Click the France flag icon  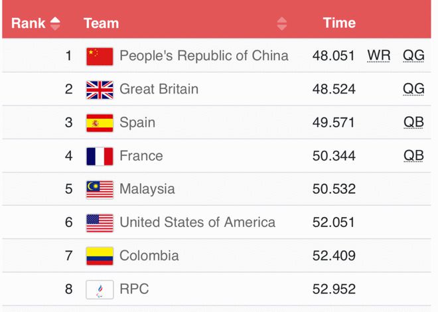coord(100,156)
